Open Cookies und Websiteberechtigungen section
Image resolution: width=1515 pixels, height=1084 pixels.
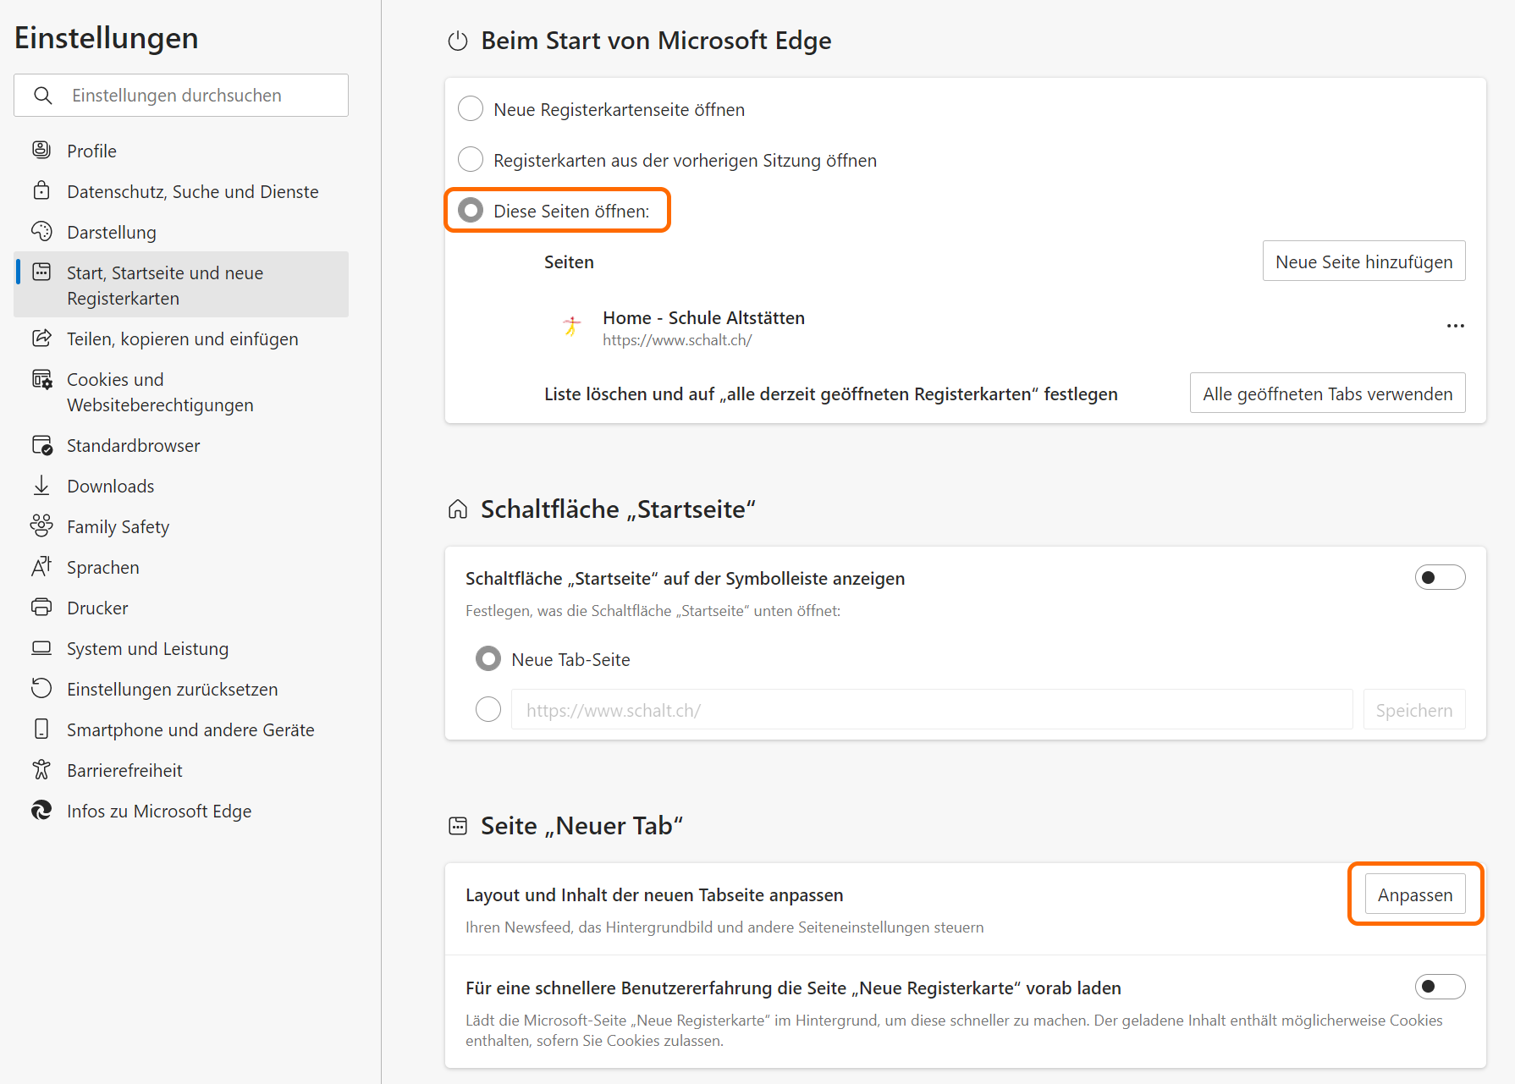[x=160, y=392]
